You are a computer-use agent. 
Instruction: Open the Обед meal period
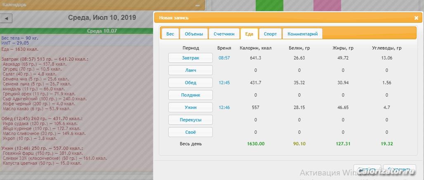coord(191,83)
